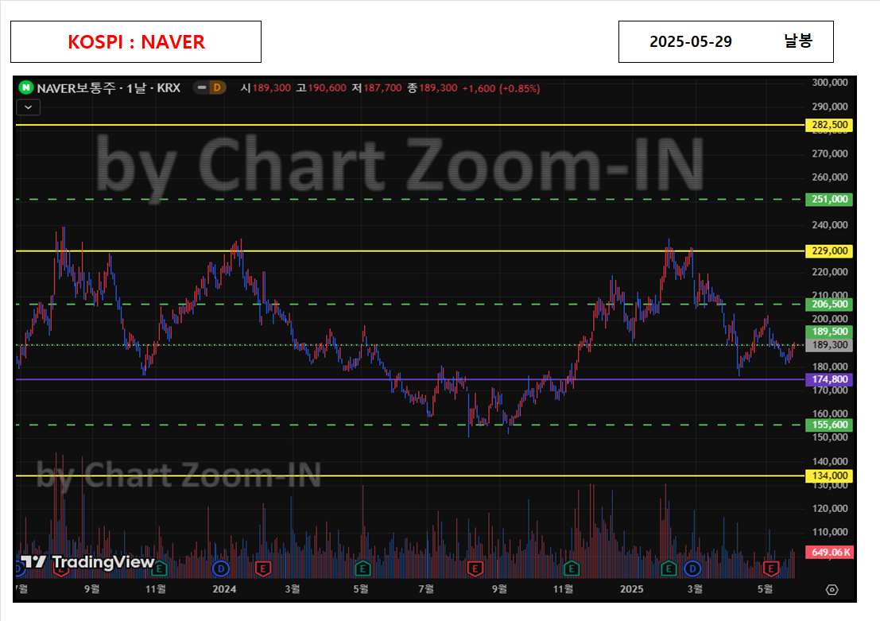
Task: Click the gray 189,300 current price label
Action: coord(829,345)
